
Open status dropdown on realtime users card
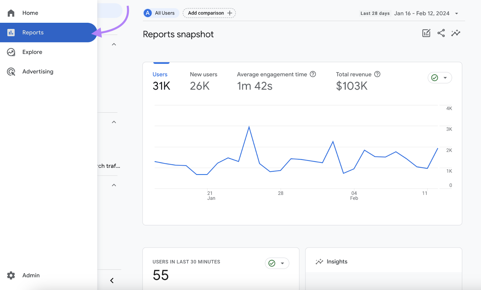click(277, 263)
